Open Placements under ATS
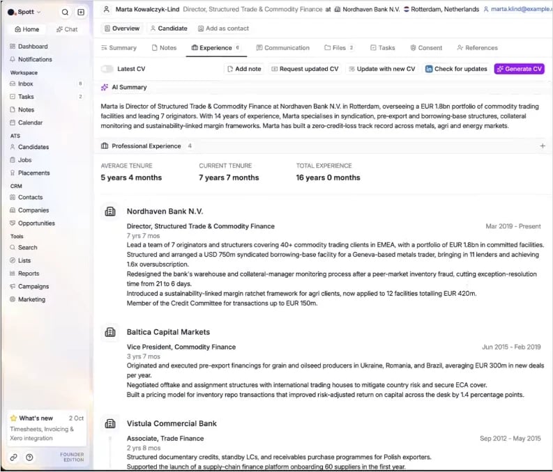The width and height of the screenshot is (553, 472). click(x=30, y=173)
